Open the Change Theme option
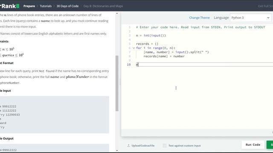This screenshot has height=153, width=273. 199,18
